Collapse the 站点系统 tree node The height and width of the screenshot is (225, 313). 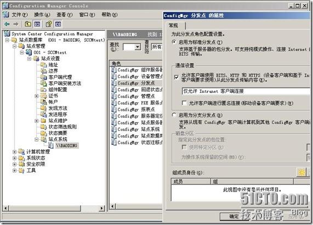point(37,139)
